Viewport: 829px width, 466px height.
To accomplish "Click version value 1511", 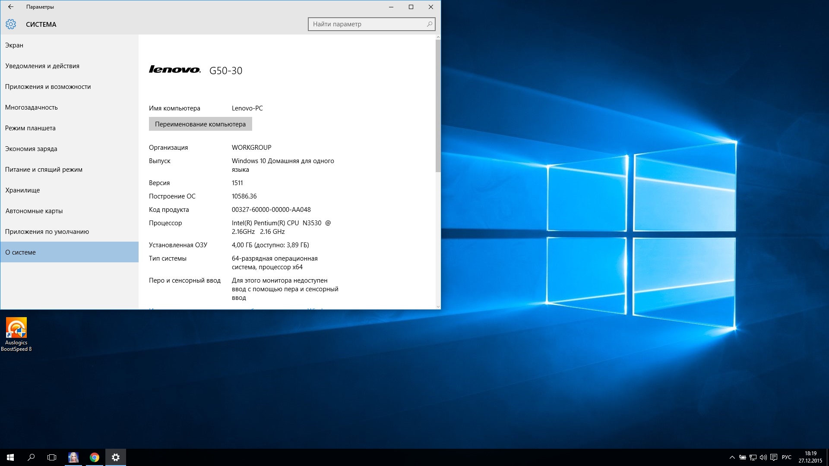I will pos(237,183).
